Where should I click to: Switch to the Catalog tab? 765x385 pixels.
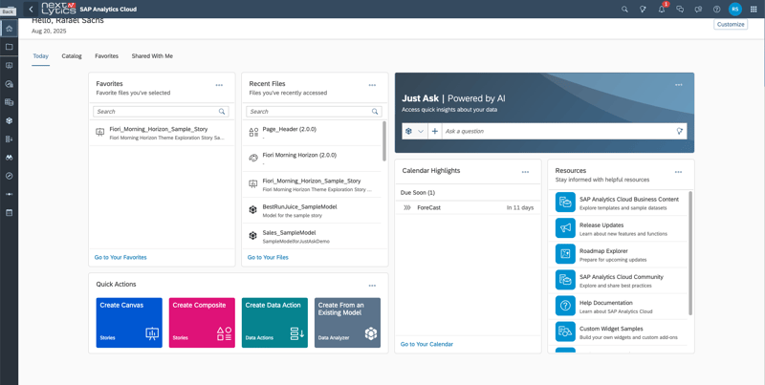click(72, 56)
